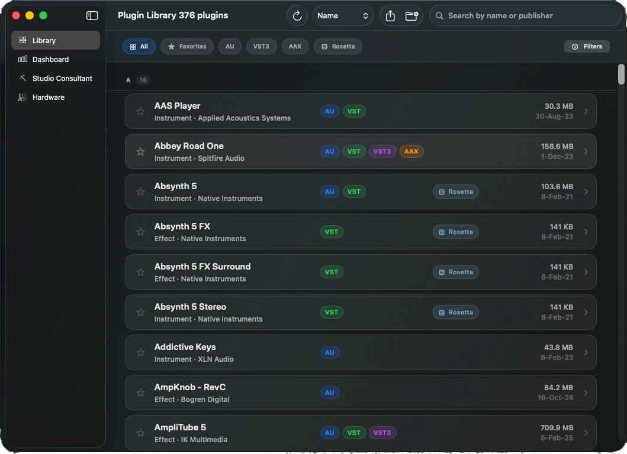Open Hardware section

(56, 97)
